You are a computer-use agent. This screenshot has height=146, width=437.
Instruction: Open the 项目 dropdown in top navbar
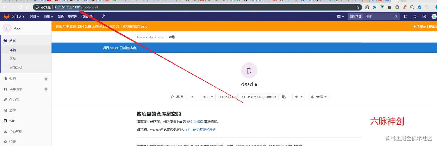[x=34, y=16]
